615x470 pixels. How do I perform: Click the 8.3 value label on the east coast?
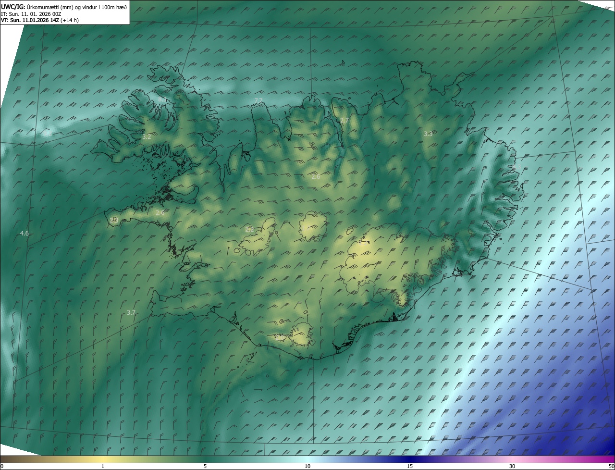[x=517, y=166]
